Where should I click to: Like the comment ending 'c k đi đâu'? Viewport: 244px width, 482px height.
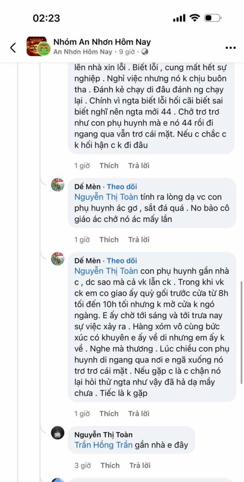(x=109, y=165)
